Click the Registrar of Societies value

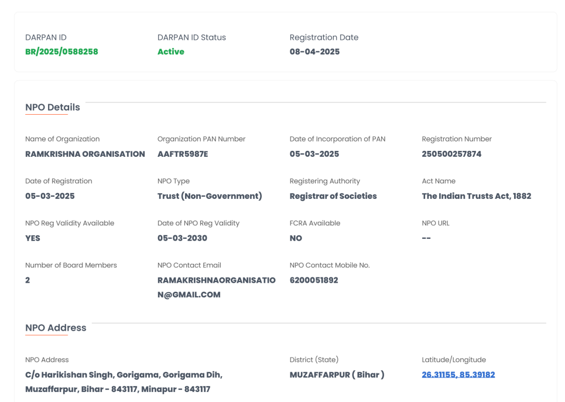[333, 196]
